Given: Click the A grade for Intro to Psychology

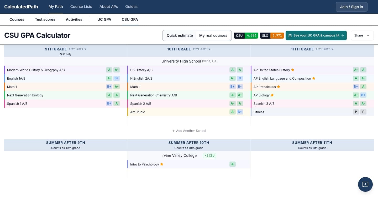Looking at the screenshot, I should (x=232, y=164).
